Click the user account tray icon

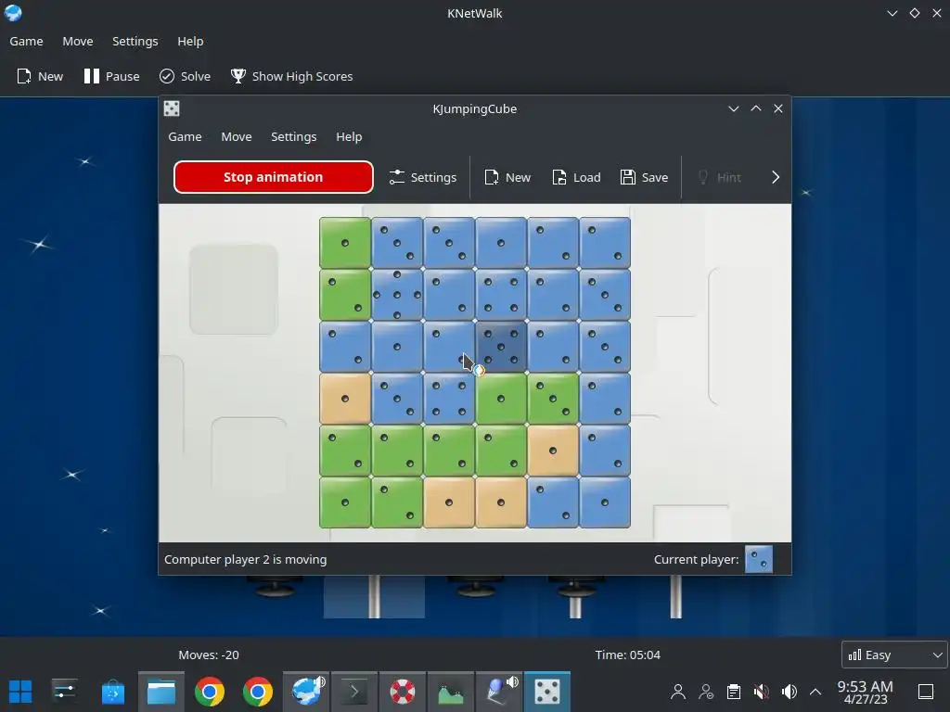click(x=678, y=692)
